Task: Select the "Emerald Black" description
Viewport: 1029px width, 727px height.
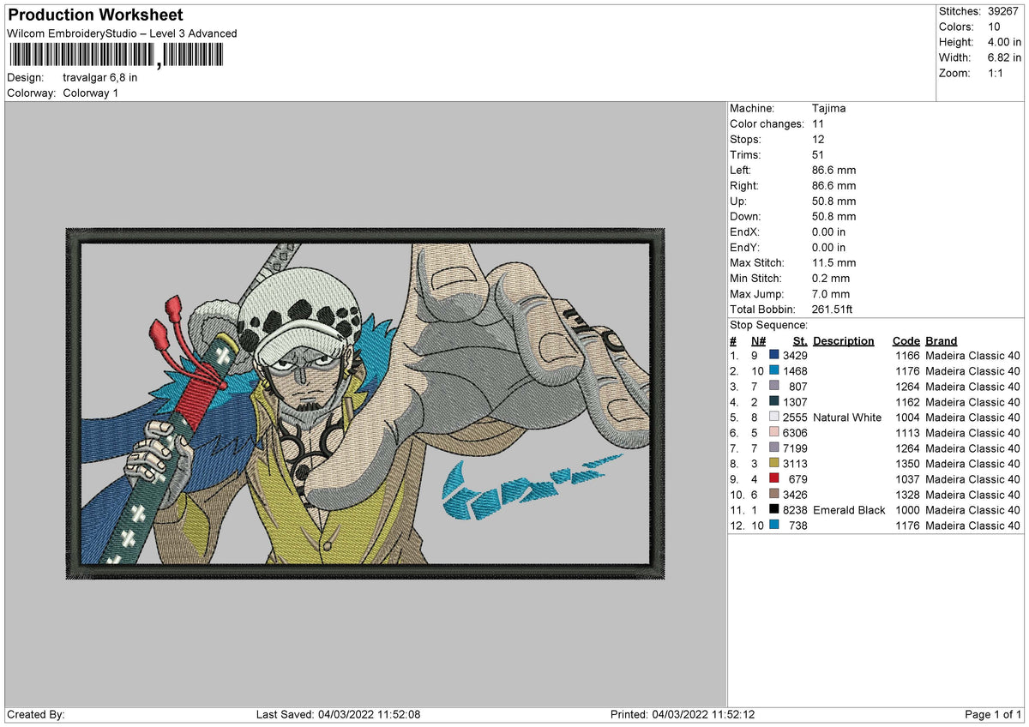Action: 849,509
